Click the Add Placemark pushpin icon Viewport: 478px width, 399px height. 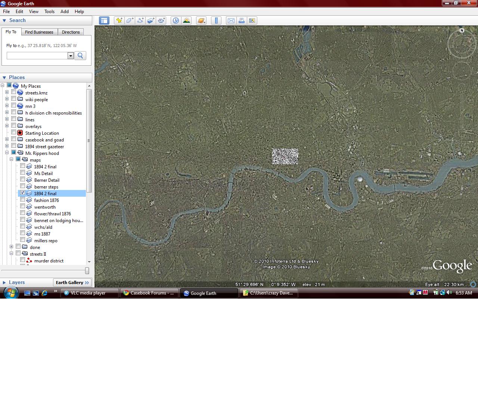tap(119, 21)
